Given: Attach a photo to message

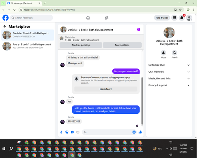Looking at the screenshot, I should (x=67, y=132).
